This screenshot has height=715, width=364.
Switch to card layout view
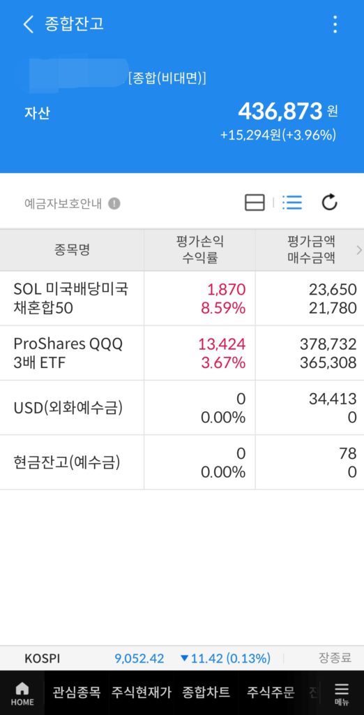(x=255, y=202)
